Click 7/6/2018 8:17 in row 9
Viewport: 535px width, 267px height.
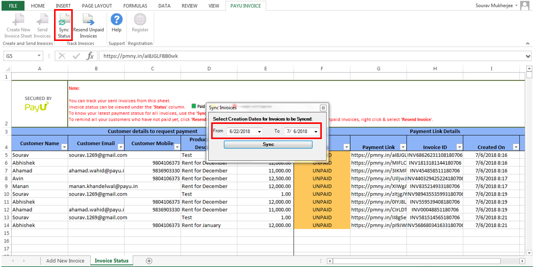point(492,187)
